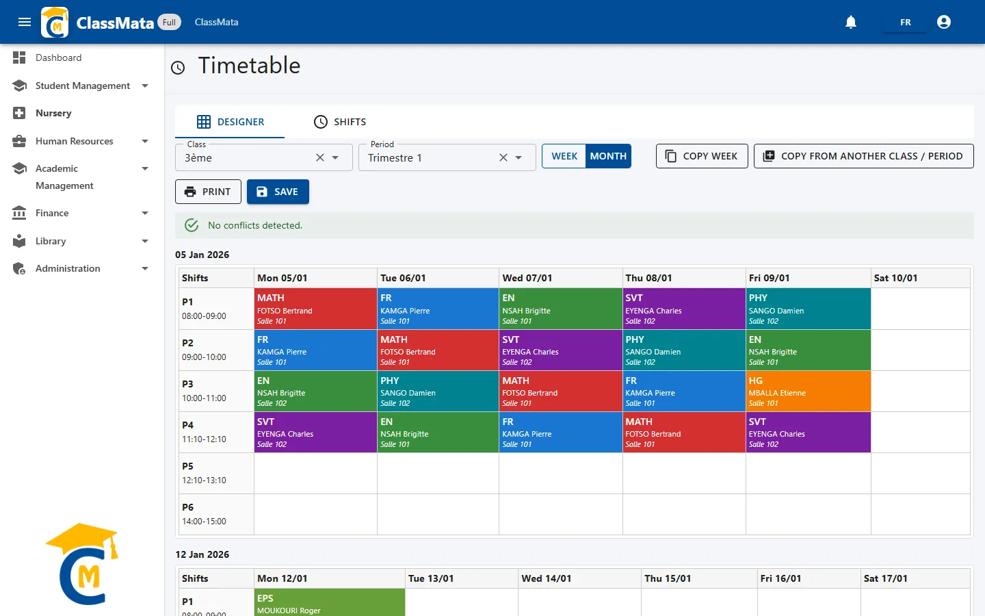Click Copy From Another Class / Period
This screenshot has height=616, width=985.
(864, 156)
